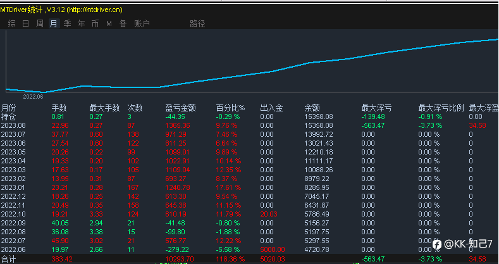Click the percentage 17.61 %

click(228, 187)
